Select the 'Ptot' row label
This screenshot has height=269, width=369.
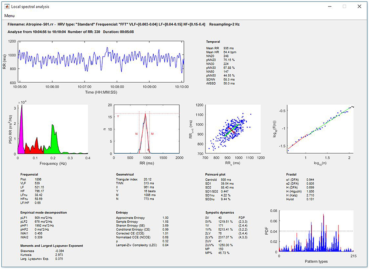click(x=23, y=179)
